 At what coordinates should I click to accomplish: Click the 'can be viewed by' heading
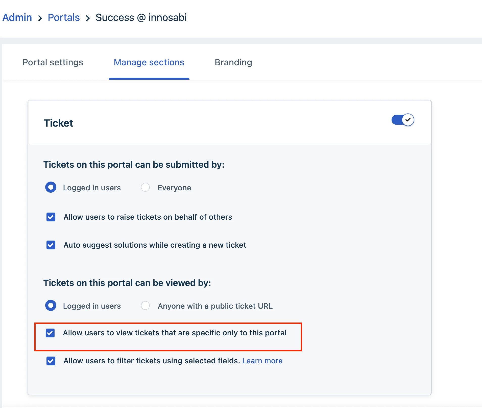[x=127, y=283]
